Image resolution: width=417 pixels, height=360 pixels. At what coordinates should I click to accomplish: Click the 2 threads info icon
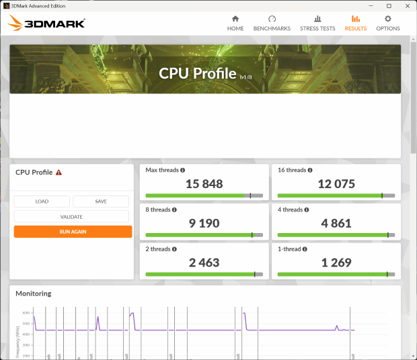174,249
